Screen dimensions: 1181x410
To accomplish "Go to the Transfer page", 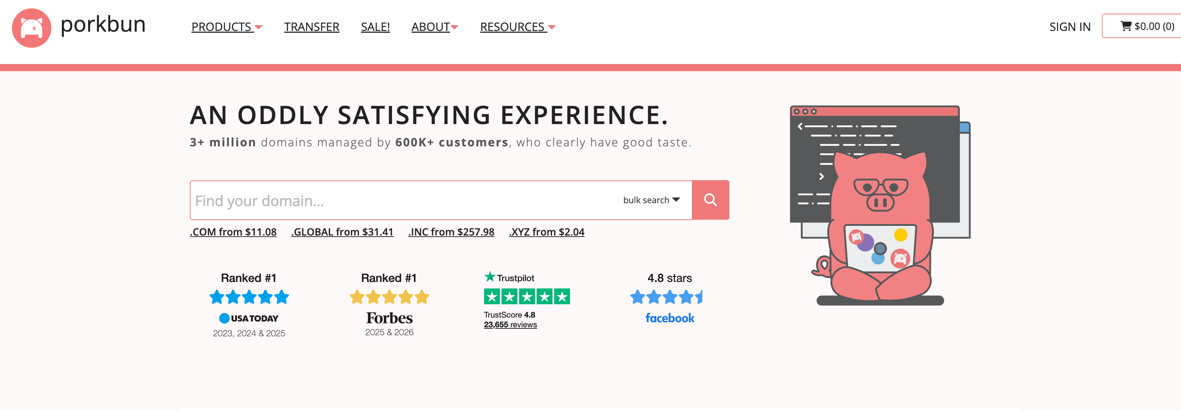I will (x=312, y=27).
